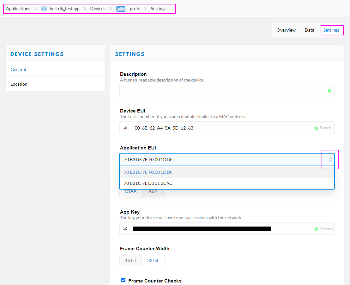Collapse the Application EUI dropdown arrows
Image resolution: width=350 pixels, height=285 pixels.
(330, 160)
